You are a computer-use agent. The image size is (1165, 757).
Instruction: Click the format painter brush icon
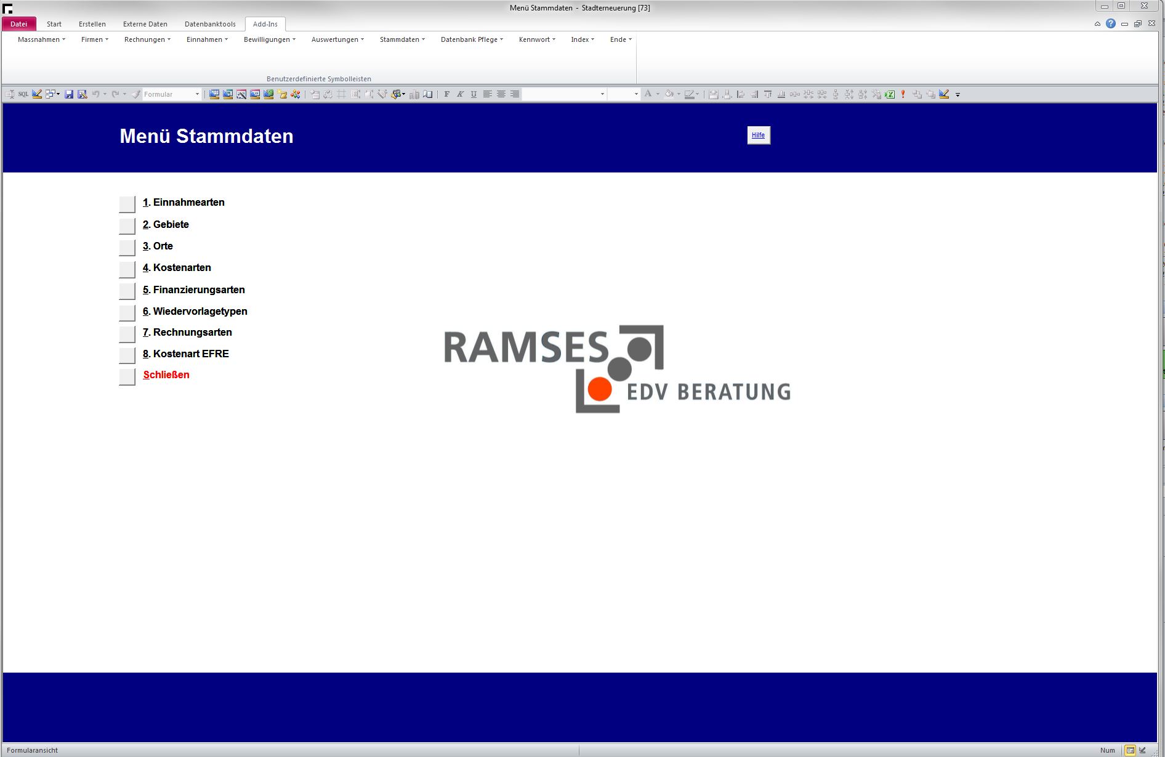click(136, 94)
